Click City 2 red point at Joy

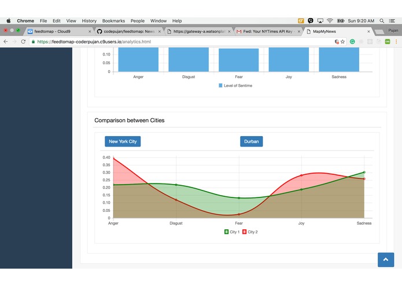301,175
